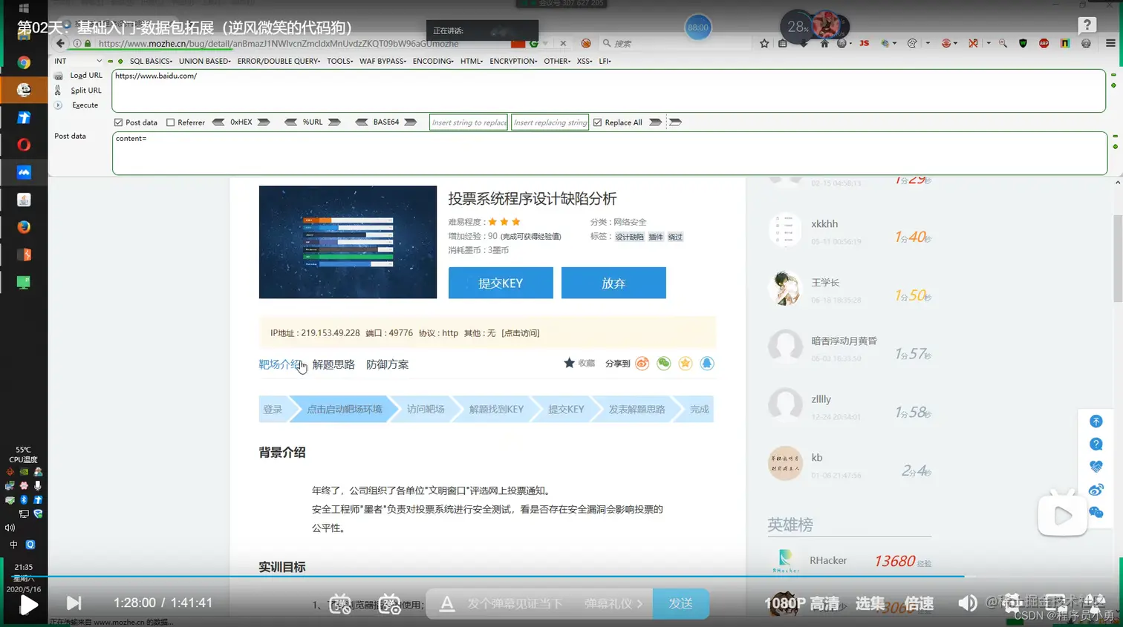1123x627 pixels.
Task: Seek on the video progress bar
Action: coord(561,576)
